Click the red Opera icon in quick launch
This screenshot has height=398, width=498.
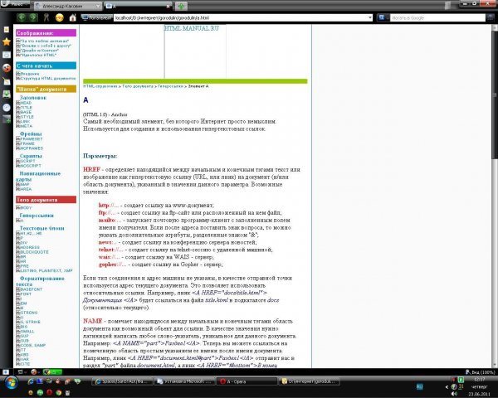[x=49, y=392]
